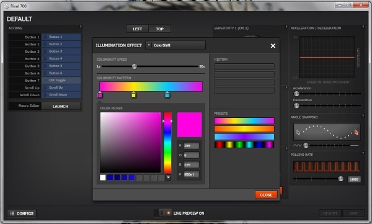This screenshot has width=372, height=224.
Task: Choose the white saved color swatch
Action: click(x=103, y=177)
